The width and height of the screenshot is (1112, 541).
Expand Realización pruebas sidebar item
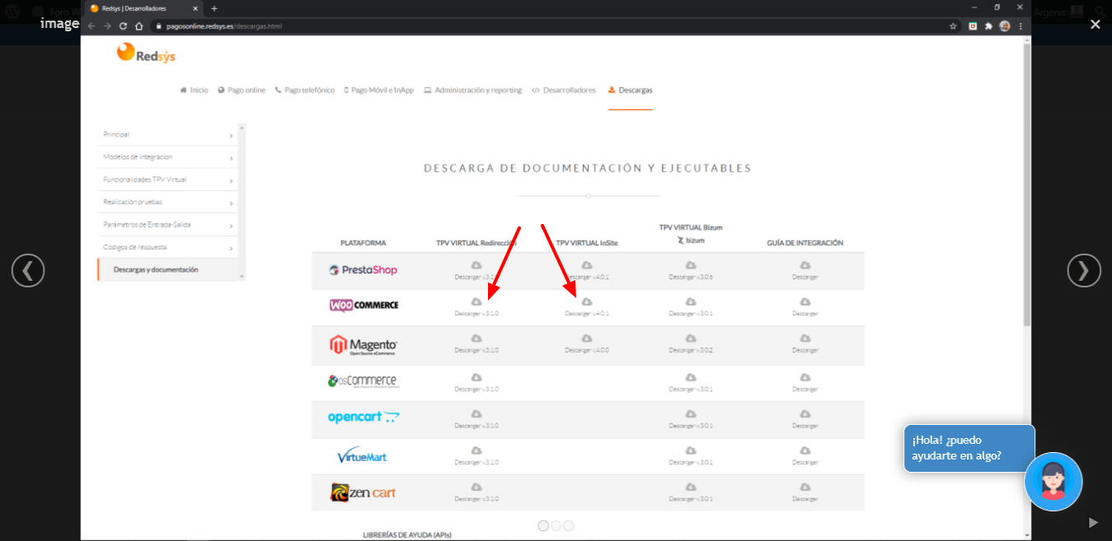[x=167, y=202]
